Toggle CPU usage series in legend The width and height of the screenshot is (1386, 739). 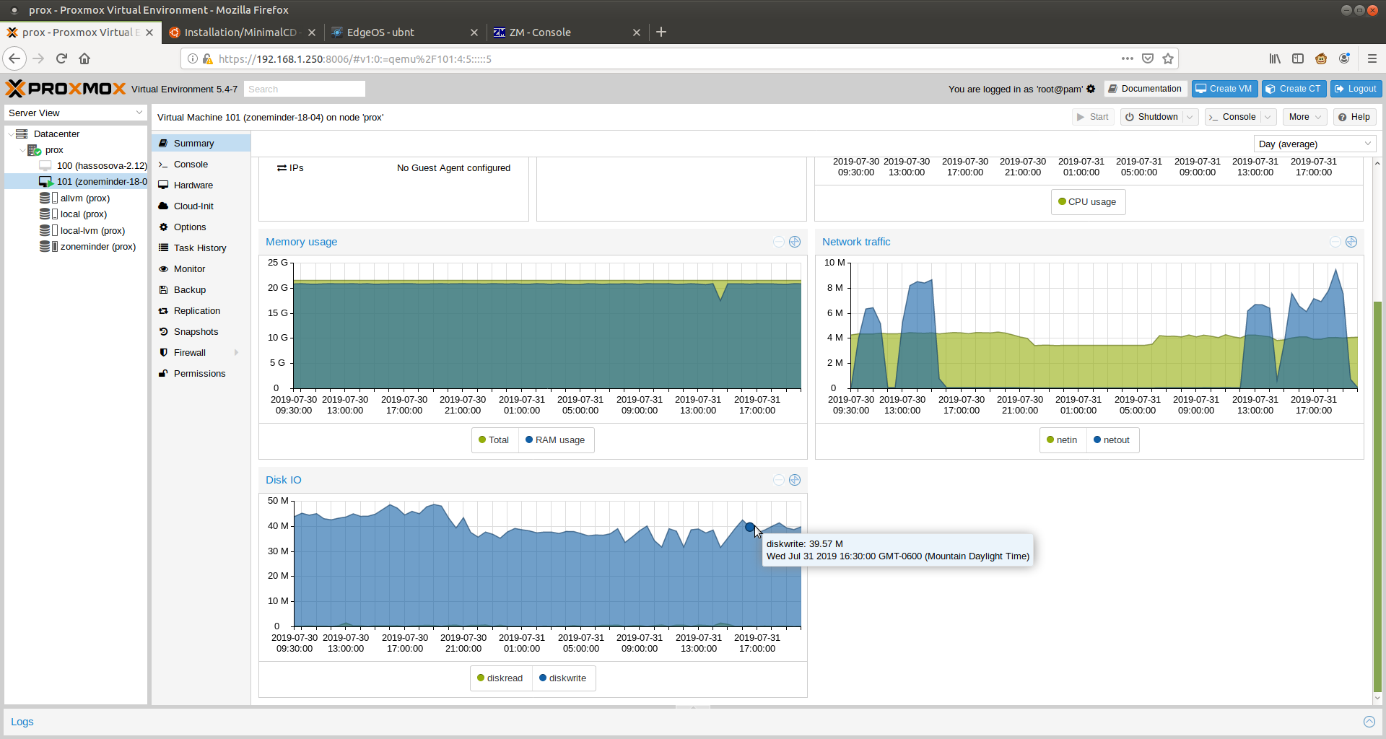pos(1088,202)
